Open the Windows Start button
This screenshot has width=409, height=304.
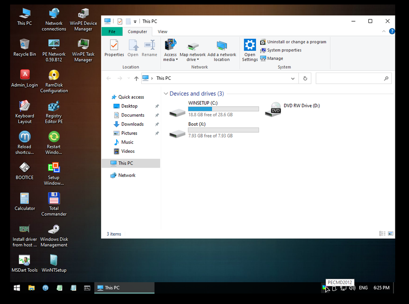coord(17,288)
